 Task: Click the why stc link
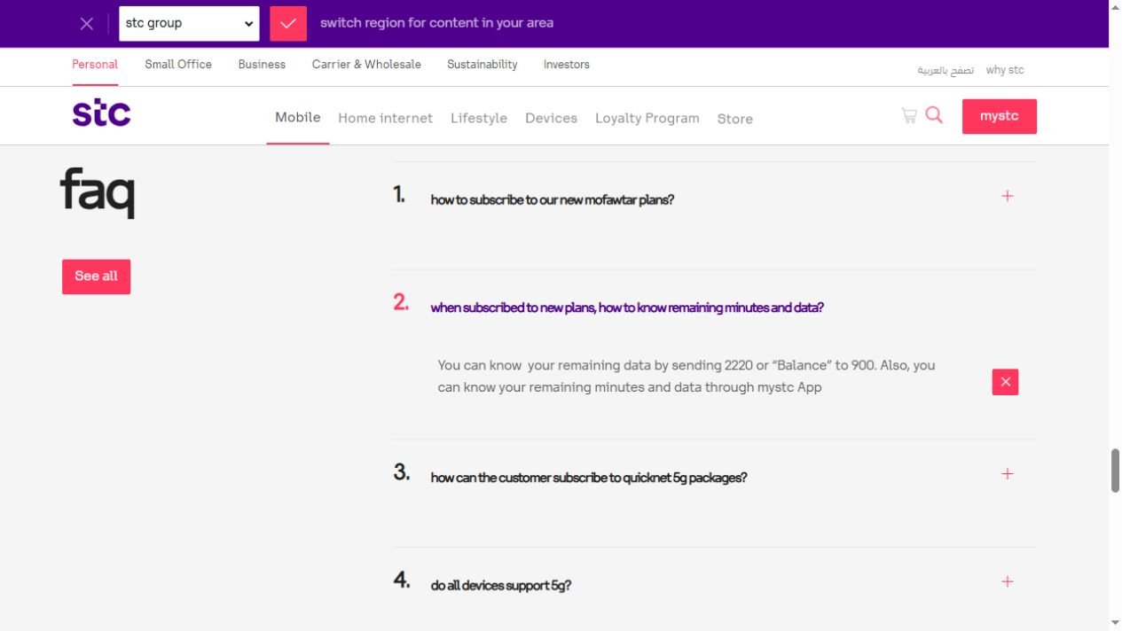click(1005, 70)
